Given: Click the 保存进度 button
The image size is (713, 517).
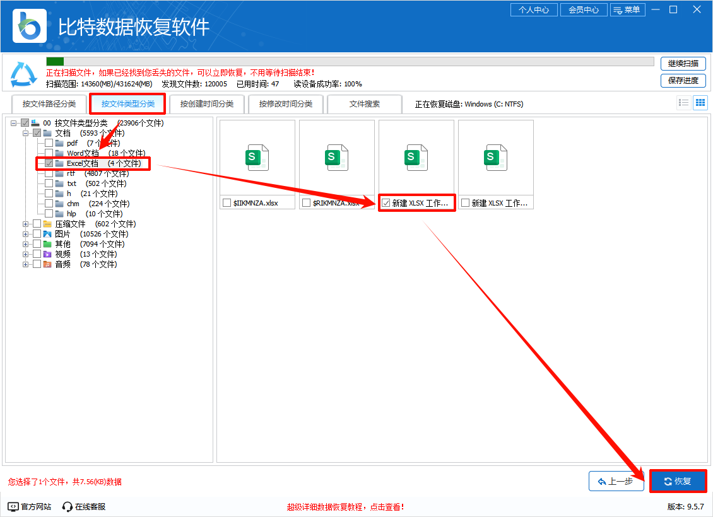Looking at the screenshot, I should [x=683, y=81].
